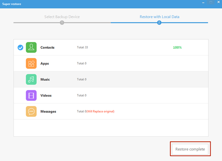Select the Music label
The image size is (222, 161).
point(45,79)
